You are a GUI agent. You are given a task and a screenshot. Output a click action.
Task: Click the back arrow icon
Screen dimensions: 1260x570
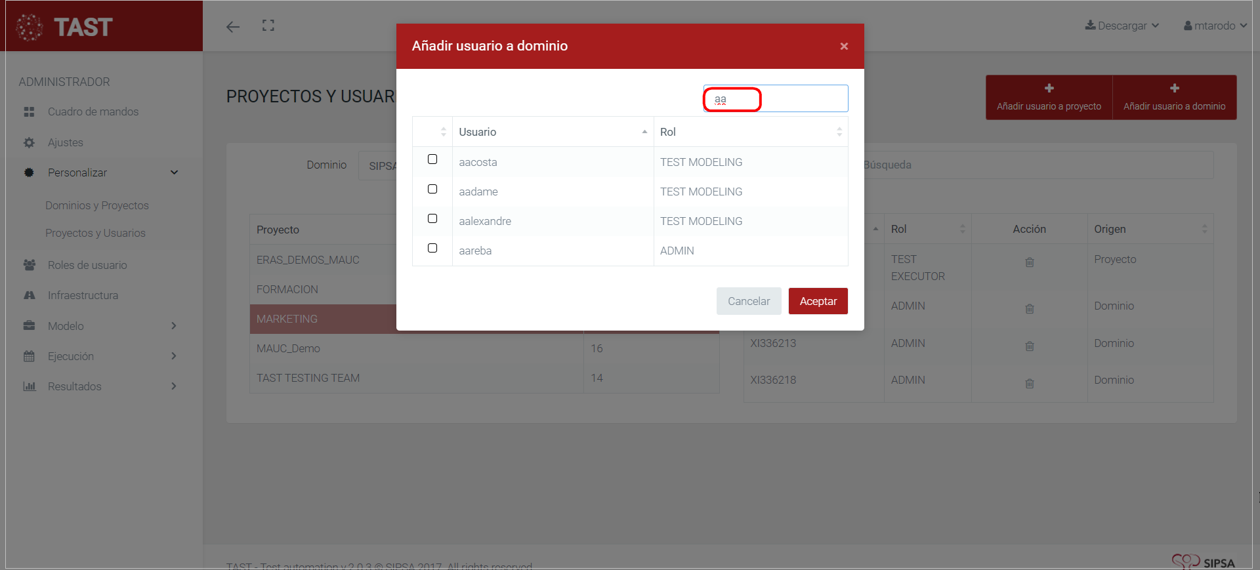tap(233, 27)
